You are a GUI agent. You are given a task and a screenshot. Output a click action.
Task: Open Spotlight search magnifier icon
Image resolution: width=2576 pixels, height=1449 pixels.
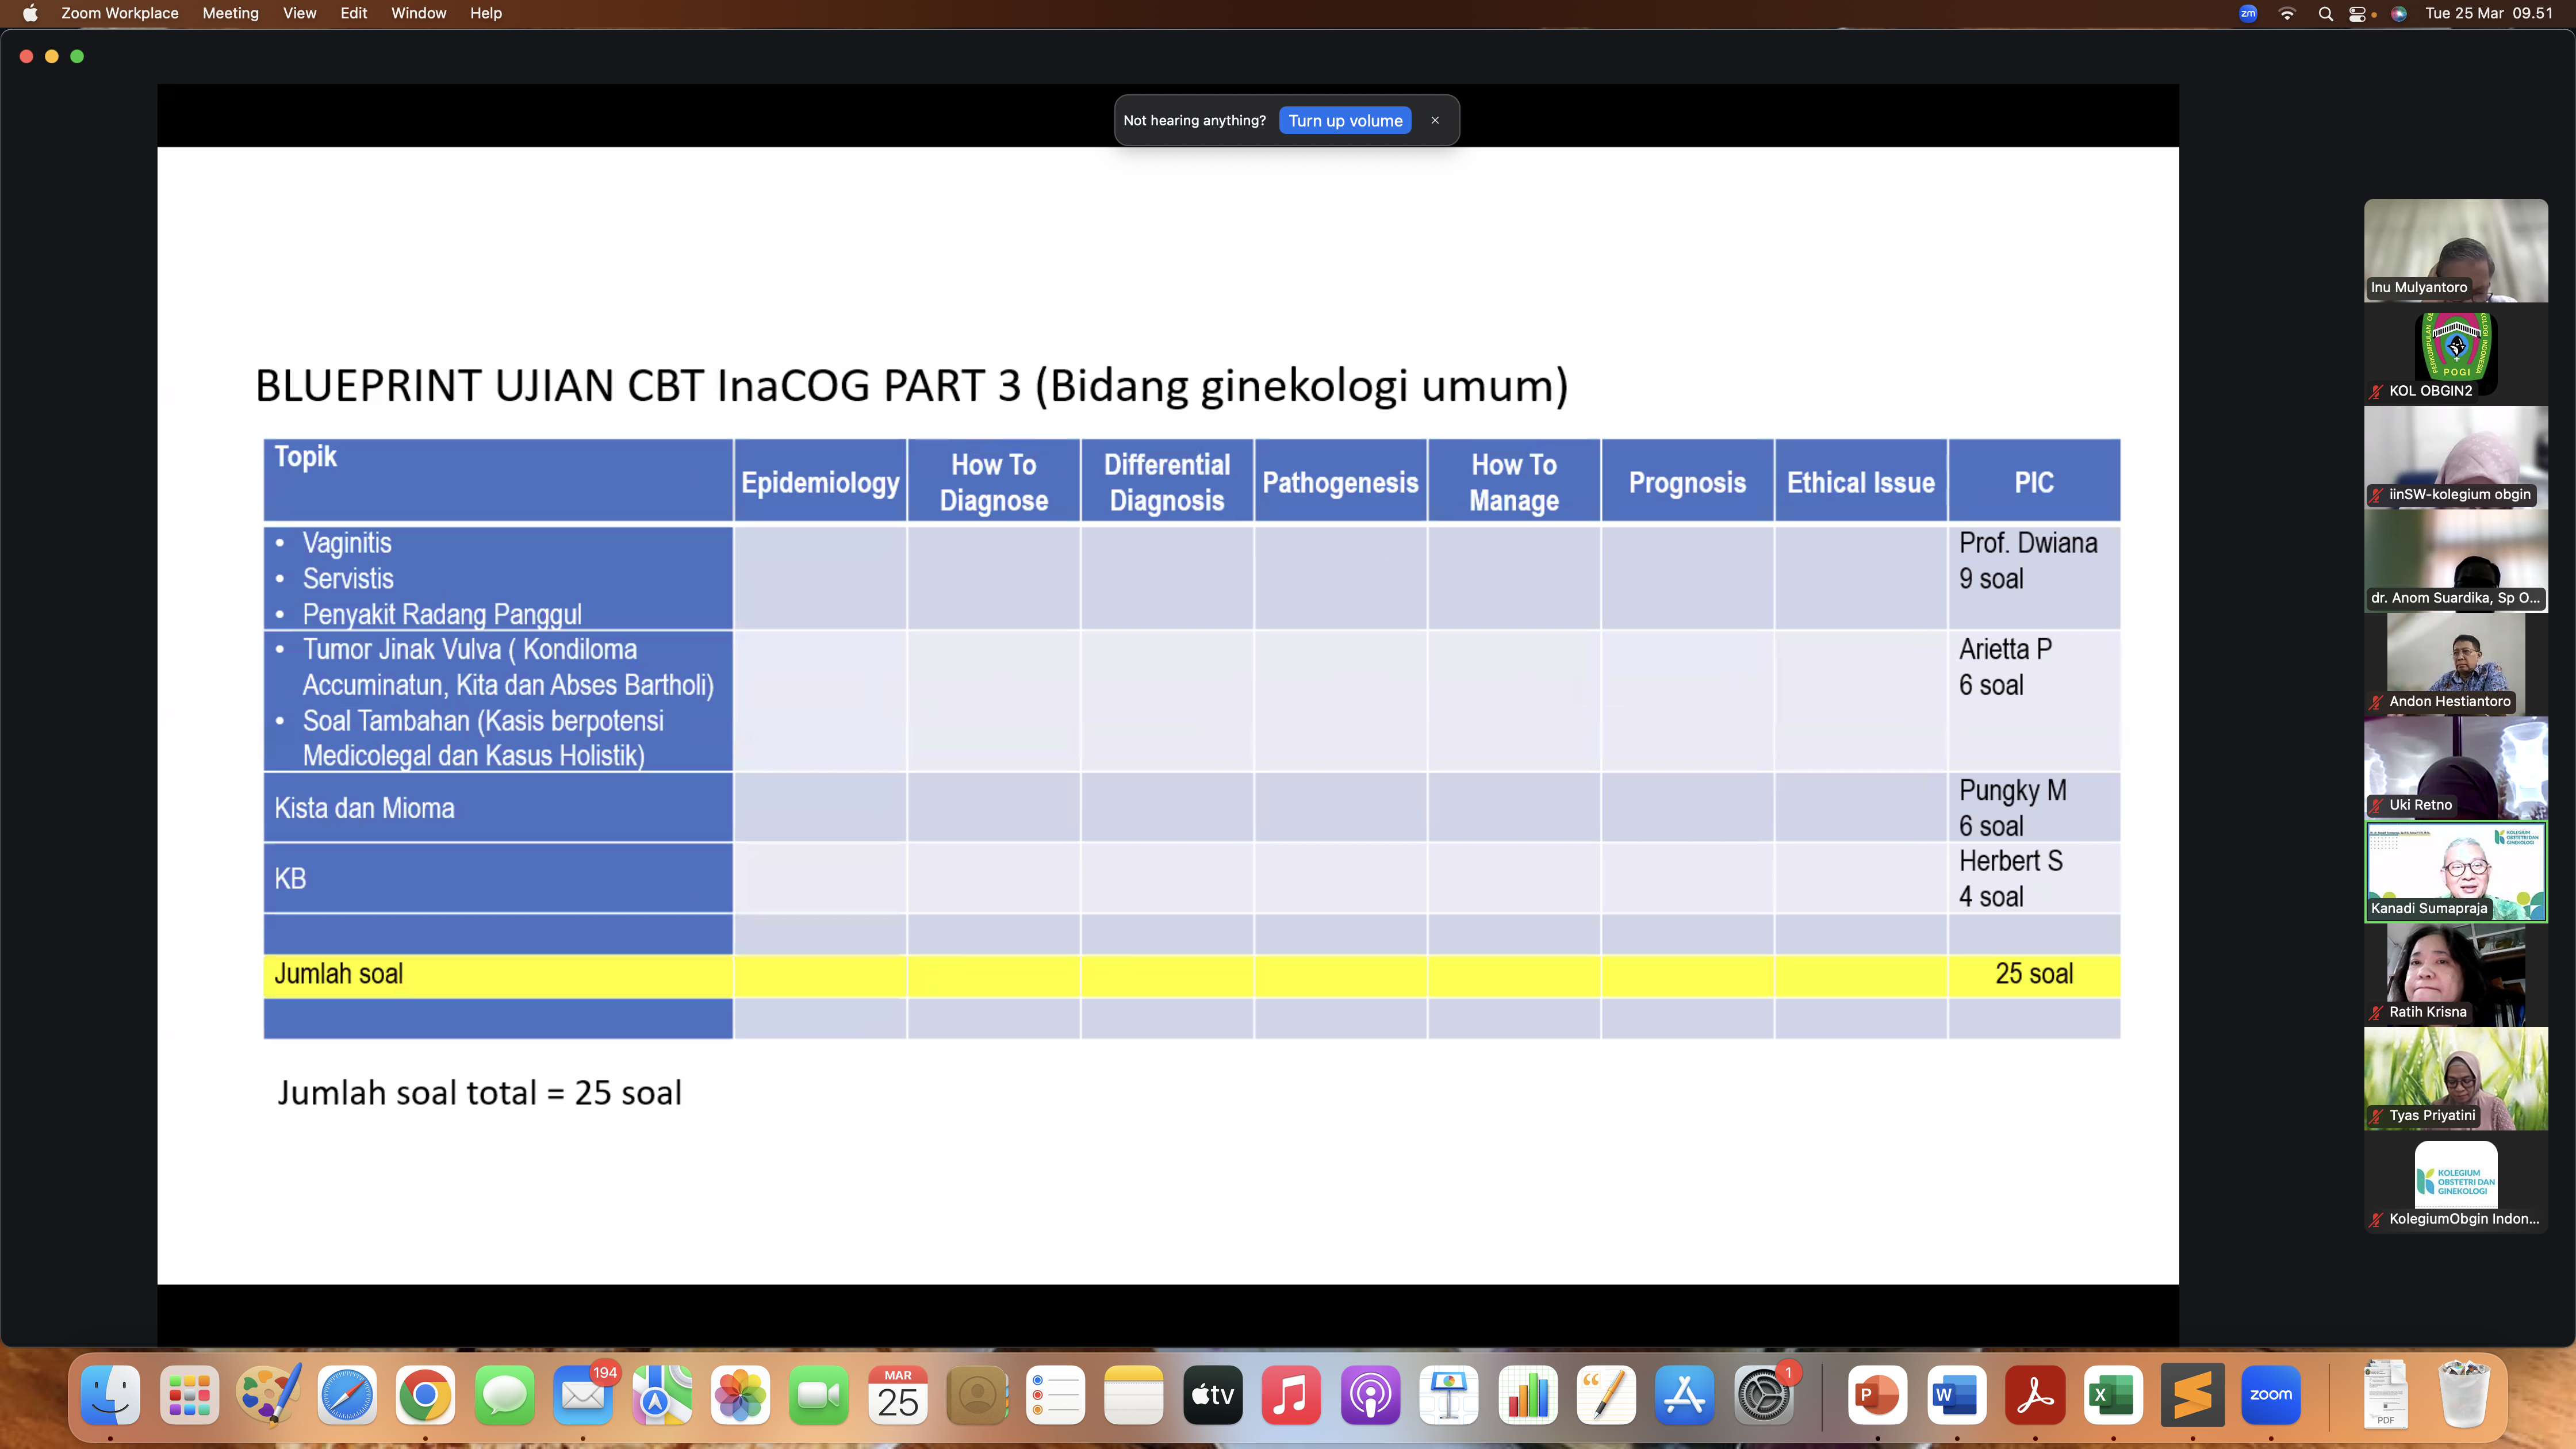coord(2325,13)
